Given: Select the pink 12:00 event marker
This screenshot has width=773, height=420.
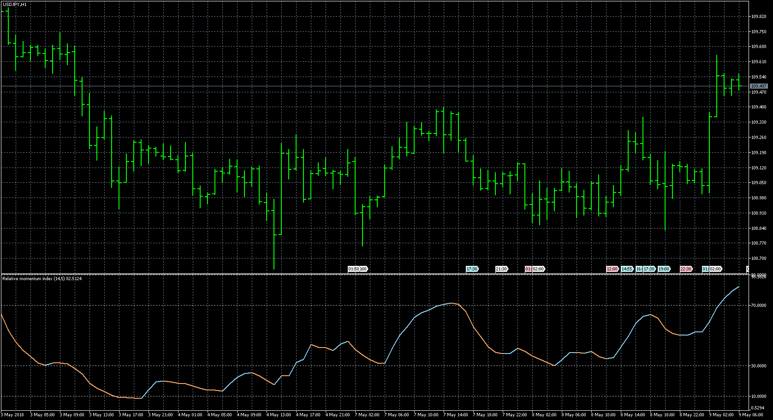Looking at the screenshot, I should (x=612, y=269).
